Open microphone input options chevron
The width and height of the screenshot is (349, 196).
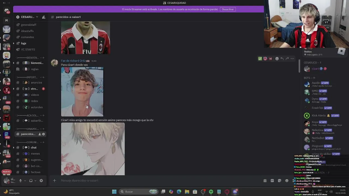click(25, 180)
